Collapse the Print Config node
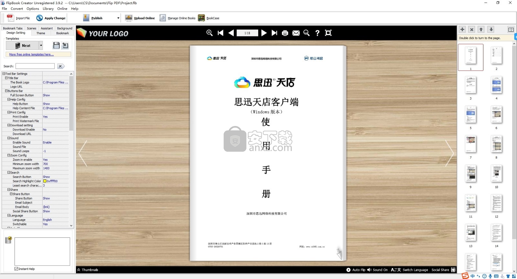The width and height of the screenshot is (517, 279). [x=9, y=112]
